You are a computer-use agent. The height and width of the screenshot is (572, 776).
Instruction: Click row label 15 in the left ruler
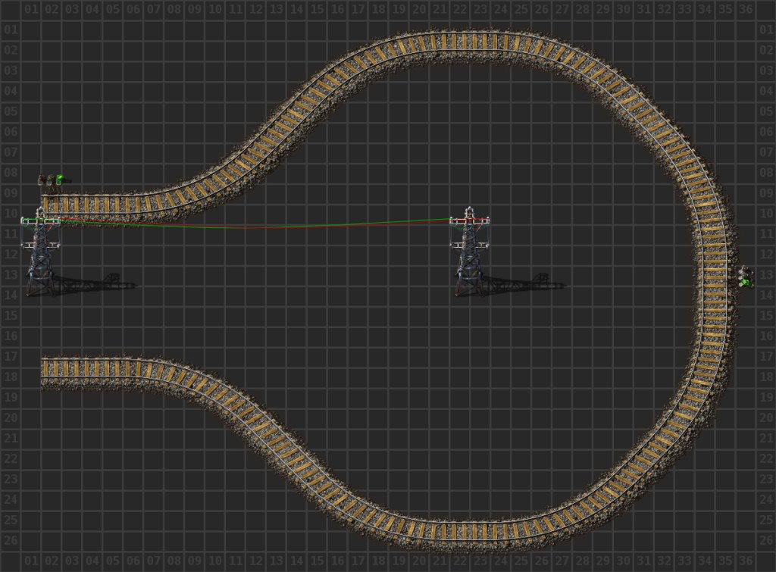point(11,315)
